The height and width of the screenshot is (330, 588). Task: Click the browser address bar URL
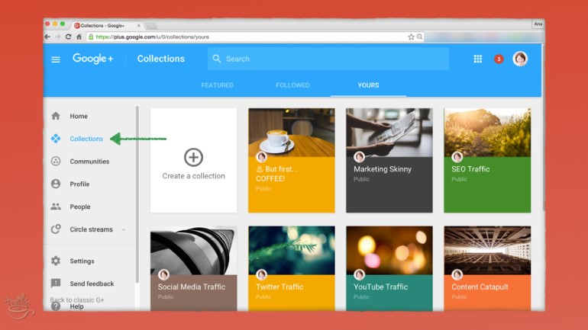click(229, 37)
